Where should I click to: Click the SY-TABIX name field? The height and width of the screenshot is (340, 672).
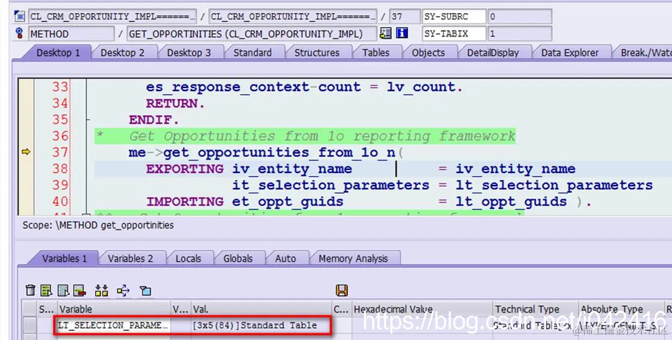(454, 34)
